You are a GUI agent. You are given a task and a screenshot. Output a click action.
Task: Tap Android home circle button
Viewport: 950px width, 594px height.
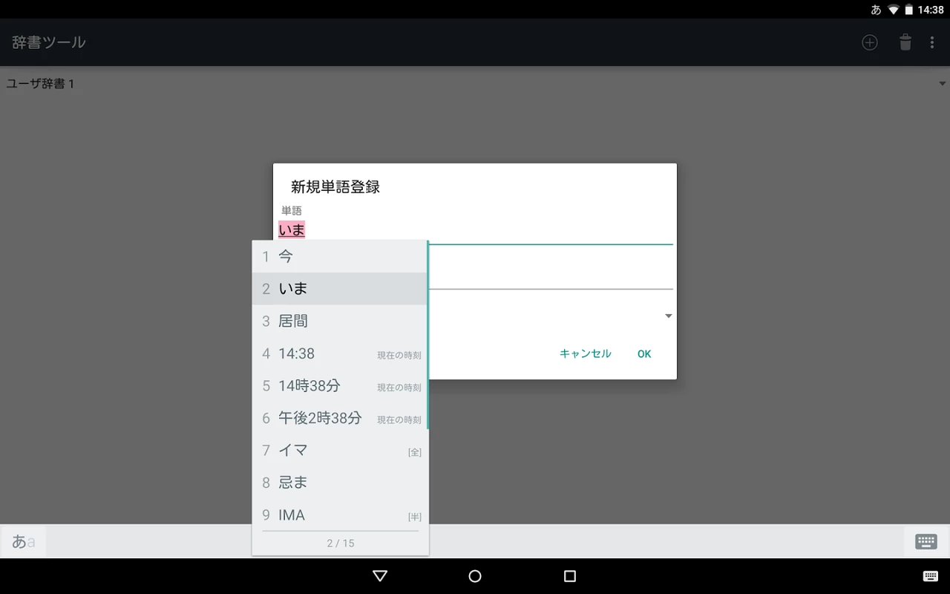pos(475,576)
